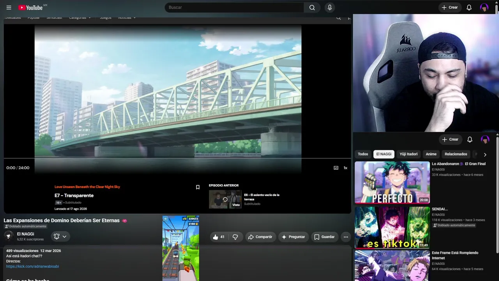Select the Todos filter chip
This screenshot has width=499, height=281.
point(363,154)
